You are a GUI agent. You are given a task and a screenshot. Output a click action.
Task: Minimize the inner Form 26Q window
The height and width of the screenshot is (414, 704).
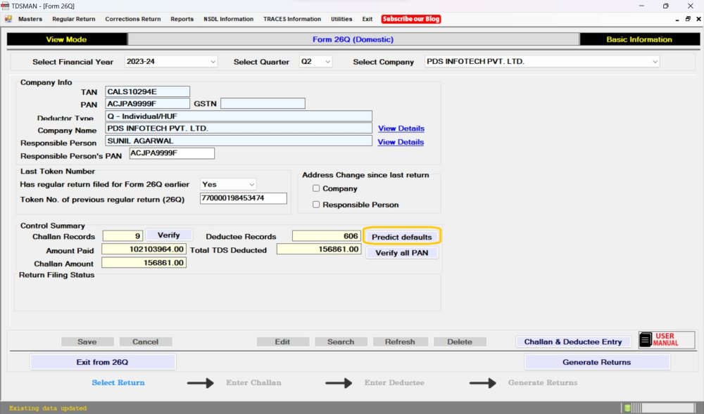pos(677,19)
